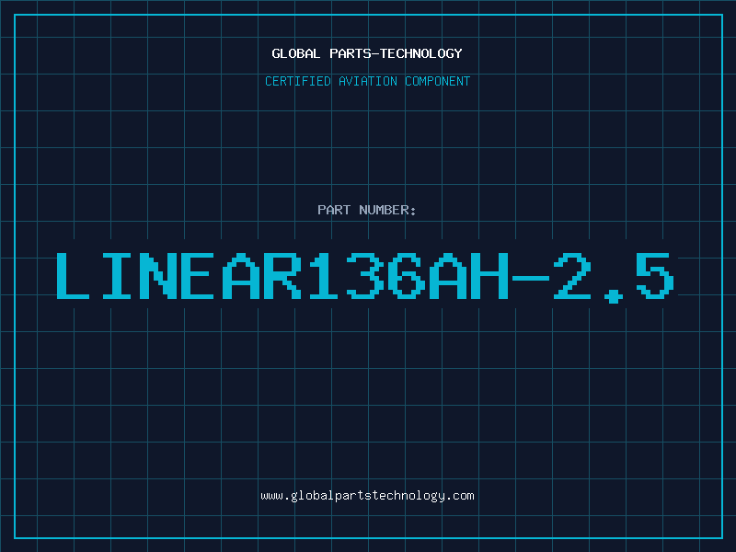Click the large digit 2 after the dash
This screenshot has height=552, width=736.
point(572,276)
